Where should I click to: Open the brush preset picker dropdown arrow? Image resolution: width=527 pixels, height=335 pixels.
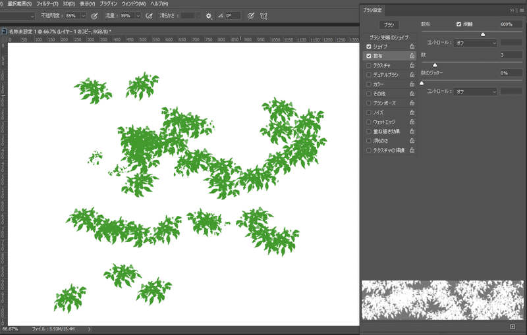(32, 16)
